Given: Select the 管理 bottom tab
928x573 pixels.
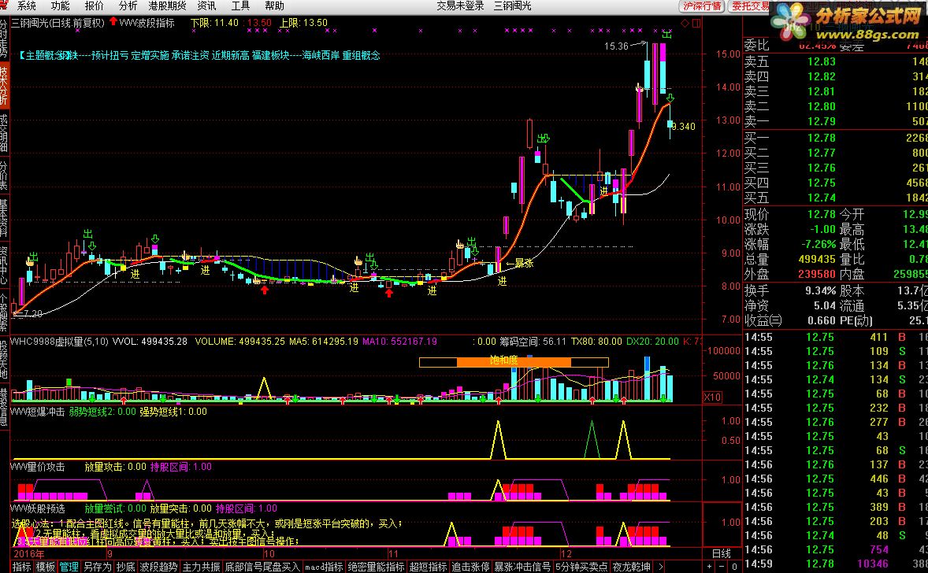Looking at the screenshot, I should point(69,567).
